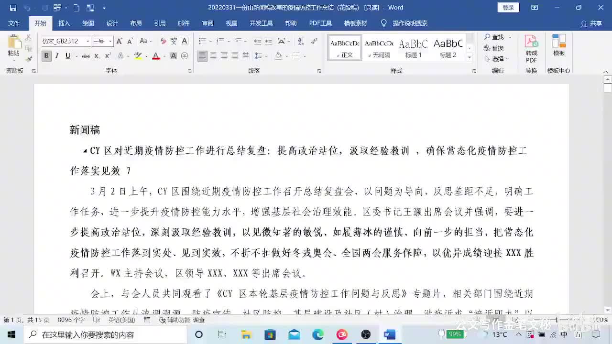The width and height of the screenshot is (612, 344).
Task: Click the 替换 replace button
Action: point(493,48)
